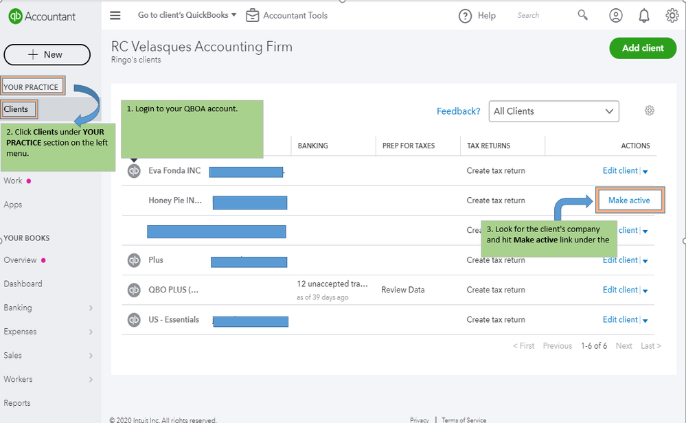686x423 pixels.
Task: Expand the Expenses sidebar submenu
Action: 91,332
